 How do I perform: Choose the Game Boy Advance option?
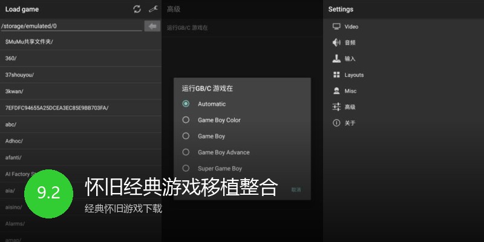[x=186, y=152]
